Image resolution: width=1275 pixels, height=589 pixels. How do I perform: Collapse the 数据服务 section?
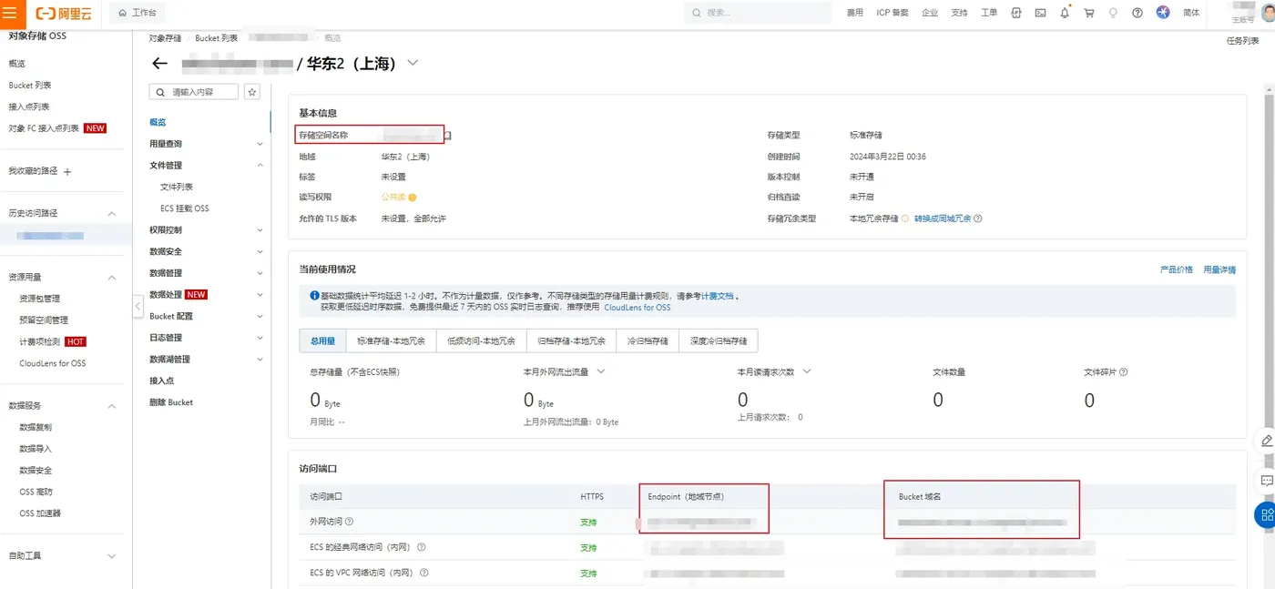tap(112, 406)
